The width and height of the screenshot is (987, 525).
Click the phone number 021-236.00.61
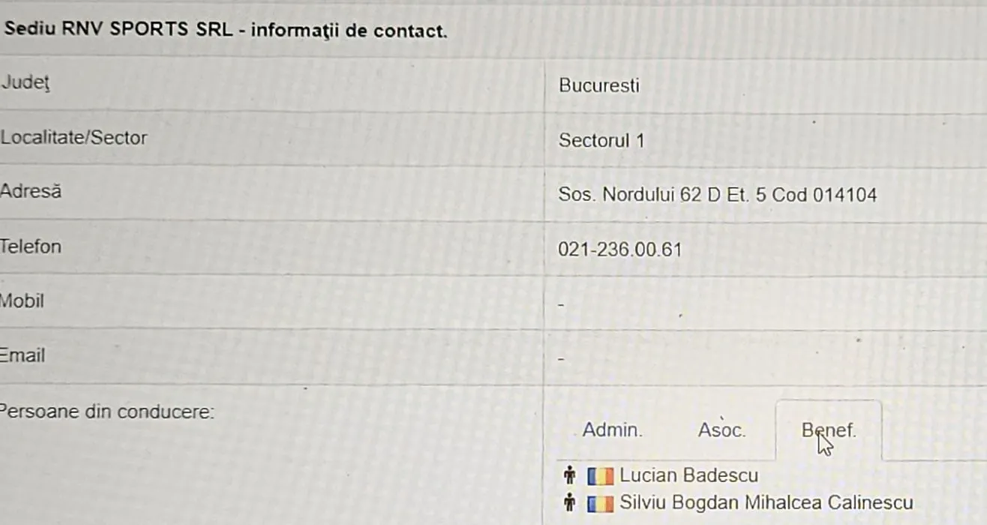(x=619, y=250)
